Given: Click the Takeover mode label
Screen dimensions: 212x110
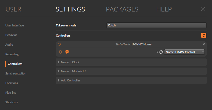Looking at the screenshot, I should coord(66,25).
